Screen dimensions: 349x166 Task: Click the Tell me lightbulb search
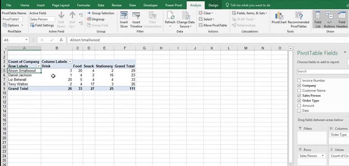[248, 5]
